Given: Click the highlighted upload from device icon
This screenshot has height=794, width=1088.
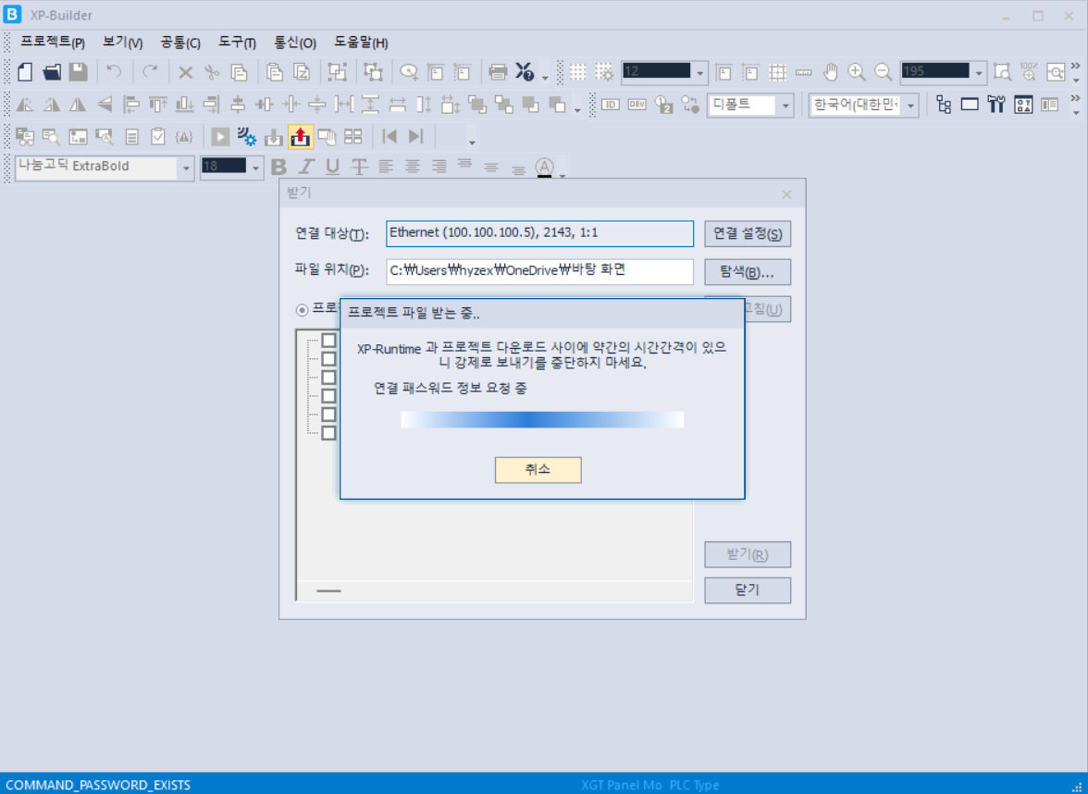Looking at the screenshot, I should [x=301, y=137].
